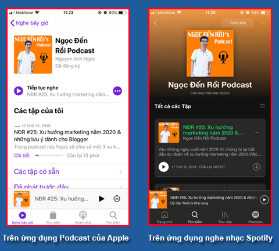Screen dimensions: 279x251
Task: Select Trang chủ tab in Spotify
Action: (x=164, y=217)
